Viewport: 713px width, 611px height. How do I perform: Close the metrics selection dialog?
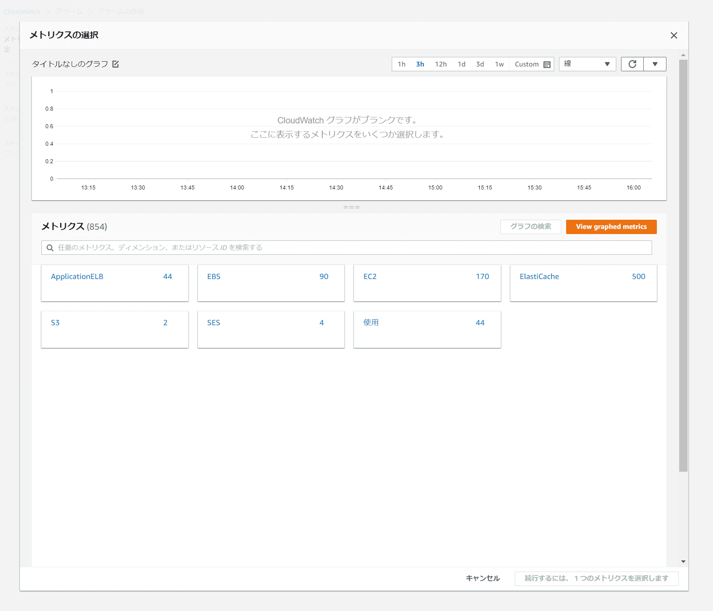click(x=674, y=35)
